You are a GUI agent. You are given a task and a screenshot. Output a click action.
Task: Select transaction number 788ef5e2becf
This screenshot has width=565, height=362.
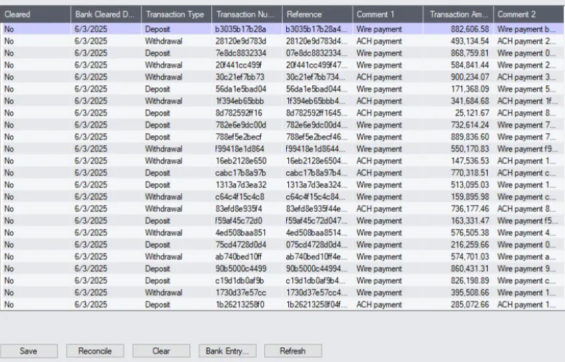(x=239, y=137)
